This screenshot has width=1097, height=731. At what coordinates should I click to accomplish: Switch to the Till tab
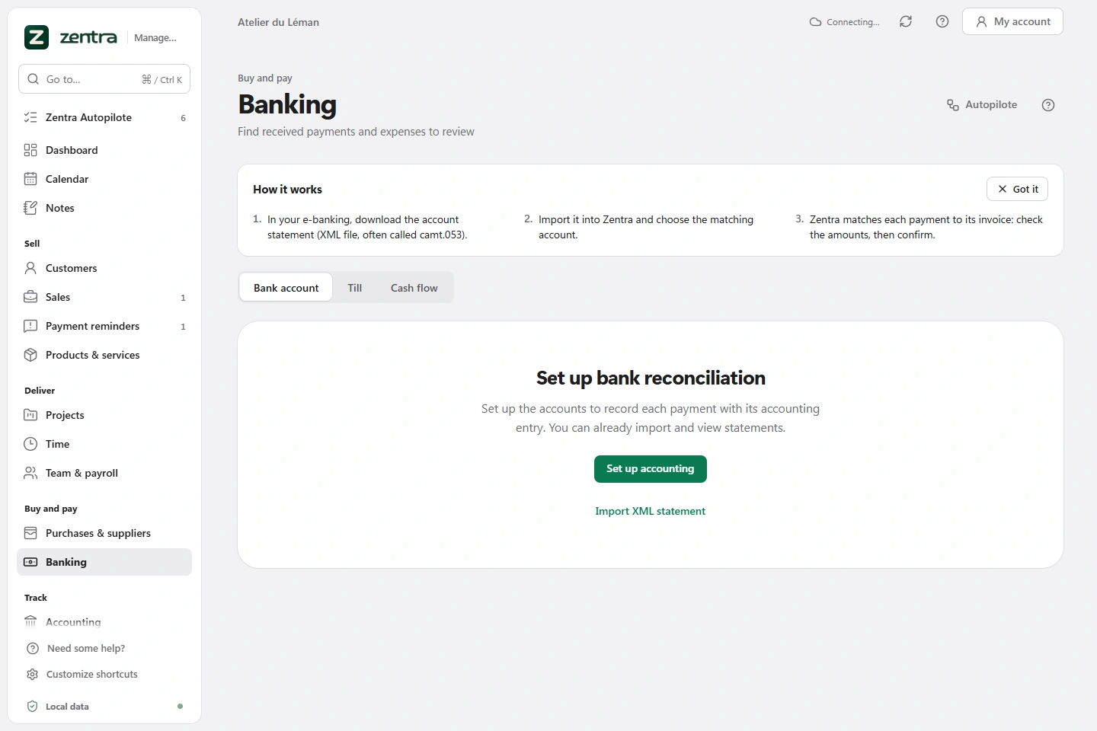click(x=355, y=288)
